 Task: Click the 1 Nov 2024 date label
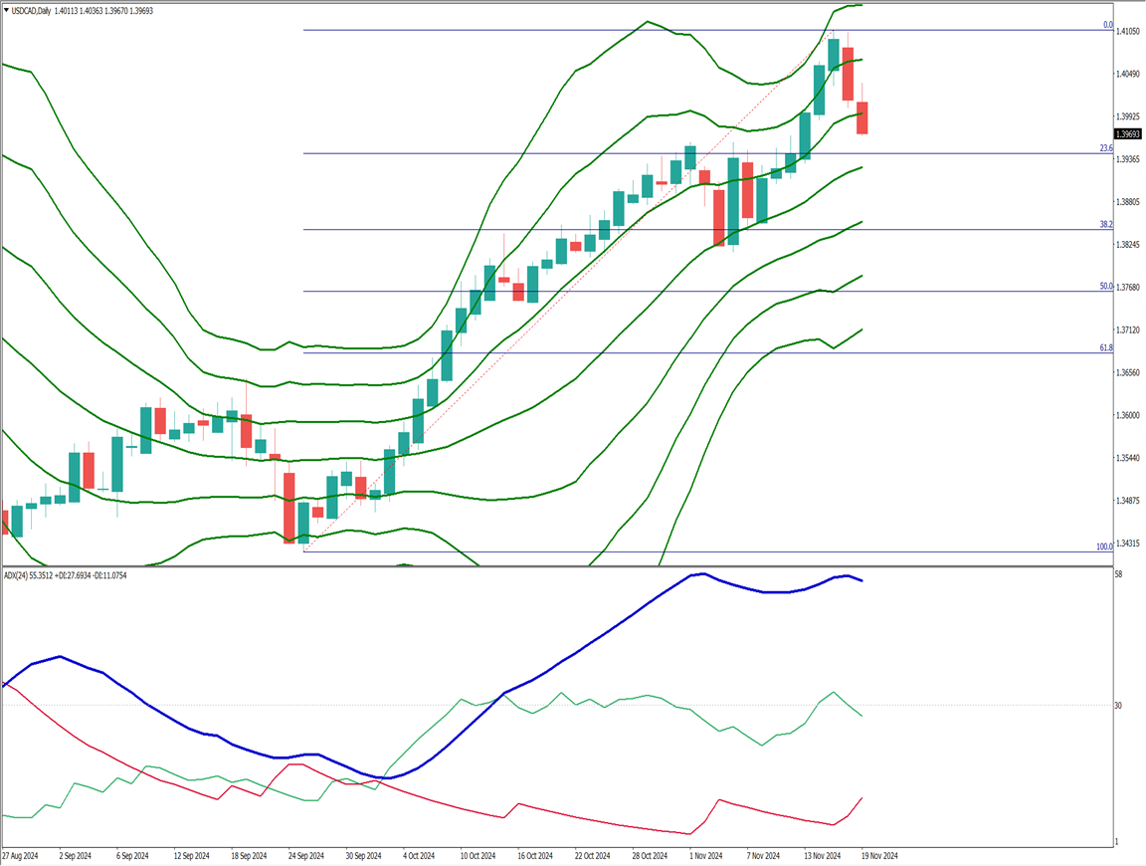click(708, 855)
